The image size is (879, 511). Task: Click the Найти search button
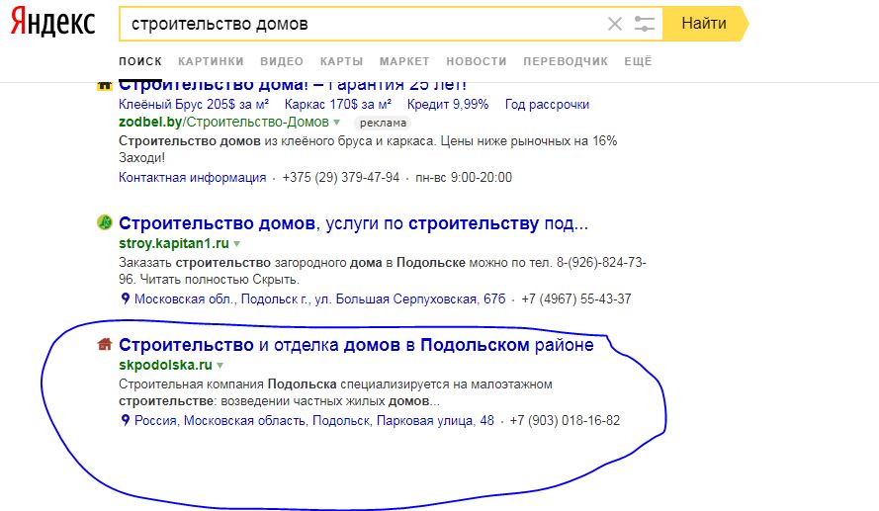[704, 24]
